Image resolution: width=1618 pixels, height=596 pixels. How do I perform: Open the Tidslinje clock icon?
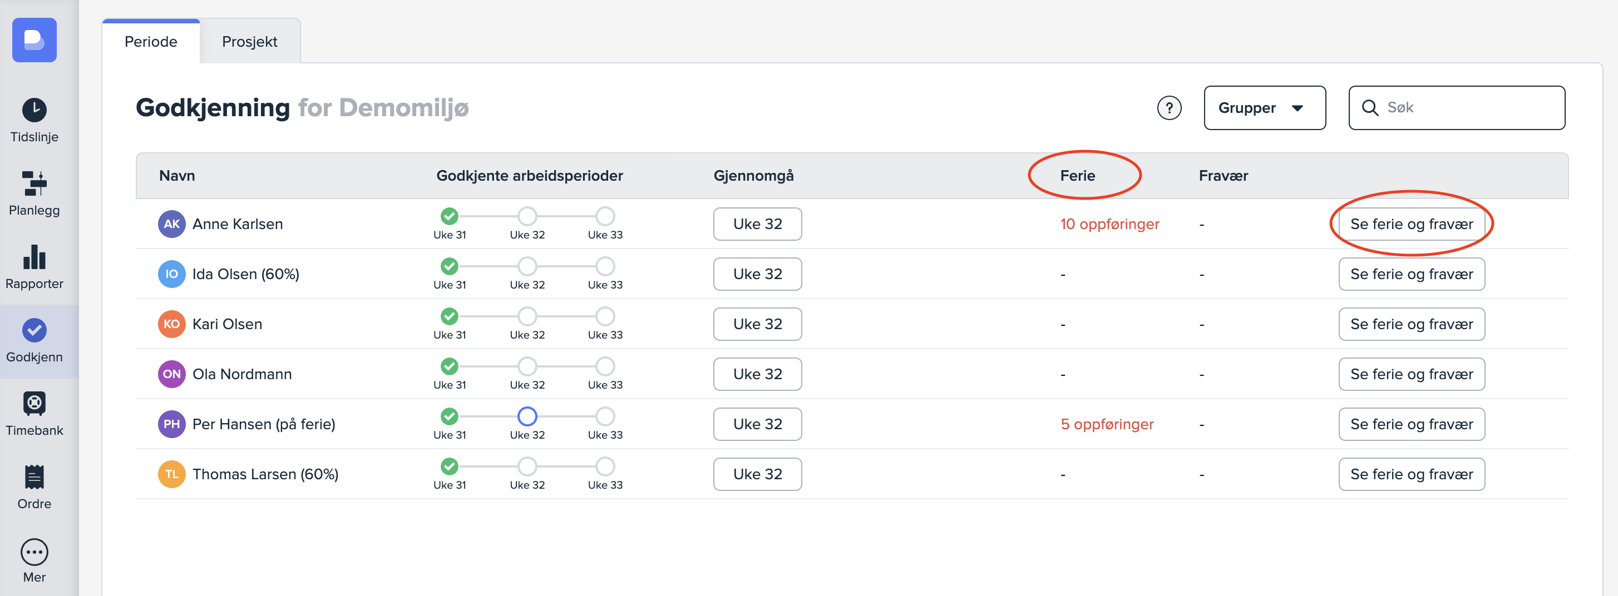(34, 111)
